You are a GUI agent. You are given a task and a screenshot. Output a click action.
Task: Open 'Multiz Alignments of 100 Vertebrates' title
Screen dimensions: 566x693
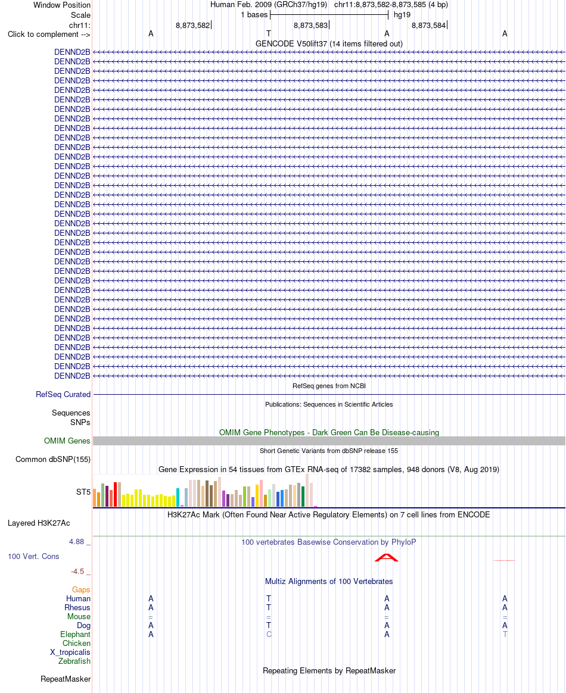(329, 581)
